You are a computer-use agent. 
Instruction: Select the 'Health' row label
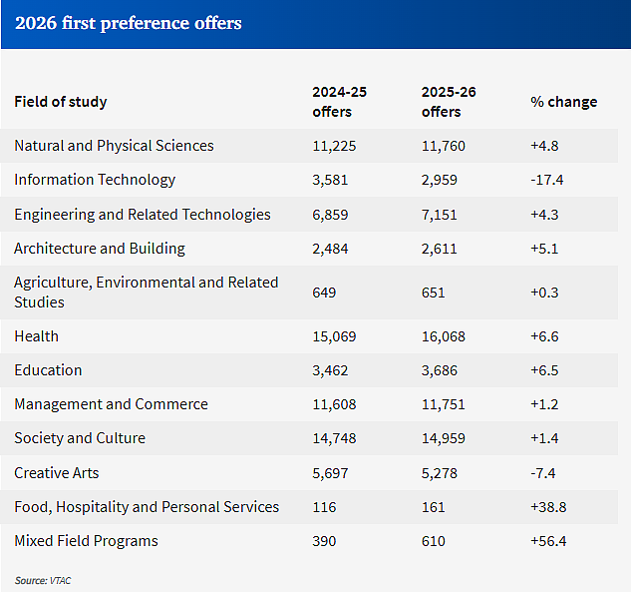(36, 336)
